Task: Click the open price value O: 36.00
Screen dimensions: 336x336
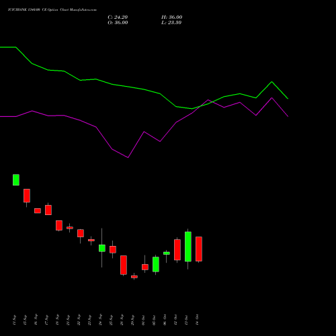Action: (x=118, y=23)
